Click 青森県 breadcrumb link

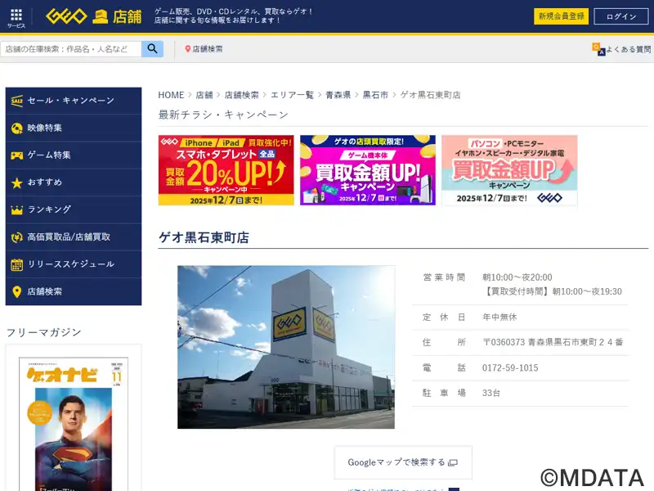(x=338, y=95)
